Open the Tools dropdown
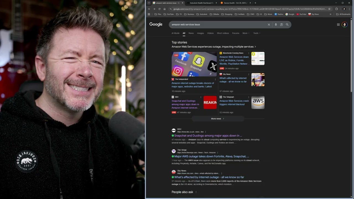This screenshot has width=354, height=199. 257,33
